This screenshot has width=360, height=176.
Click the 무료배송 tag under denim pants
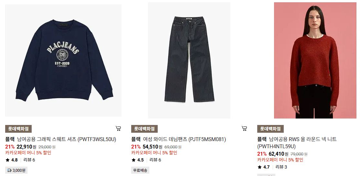point(140,170)
